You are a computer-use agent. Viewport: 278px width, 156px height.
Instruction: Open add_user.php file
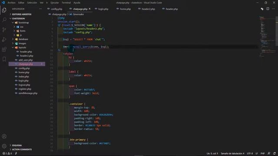click(x=26, y=60)
